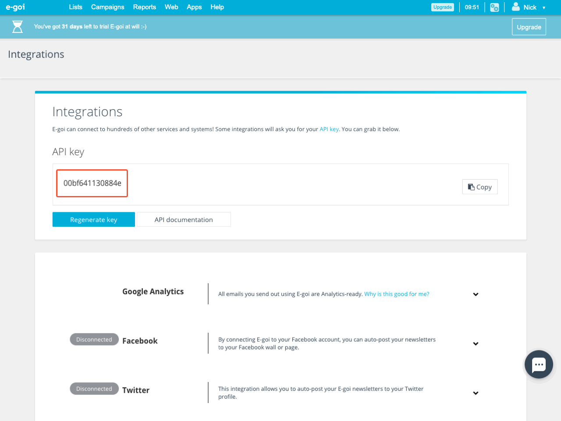
Task: Open the Reports menu
Action: (x=145, y=7)
